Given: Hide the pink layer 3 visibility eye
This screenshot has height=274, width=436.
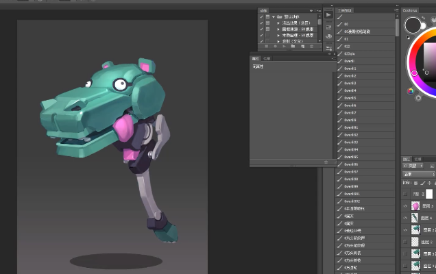Looking at the screenshot, I should (405, 206).
